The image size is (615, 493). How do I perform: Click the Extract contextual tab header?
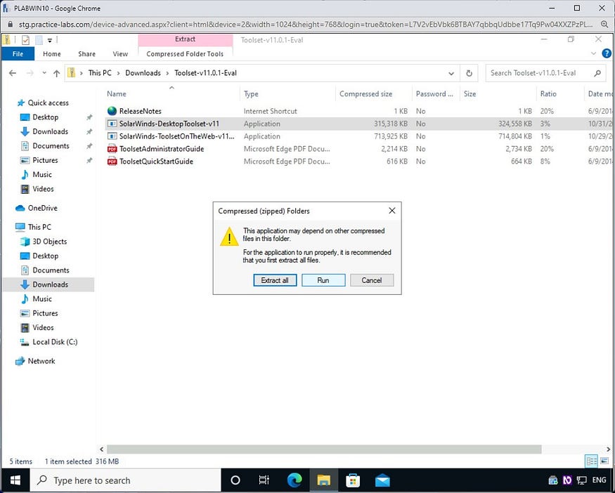pos(185,39)
